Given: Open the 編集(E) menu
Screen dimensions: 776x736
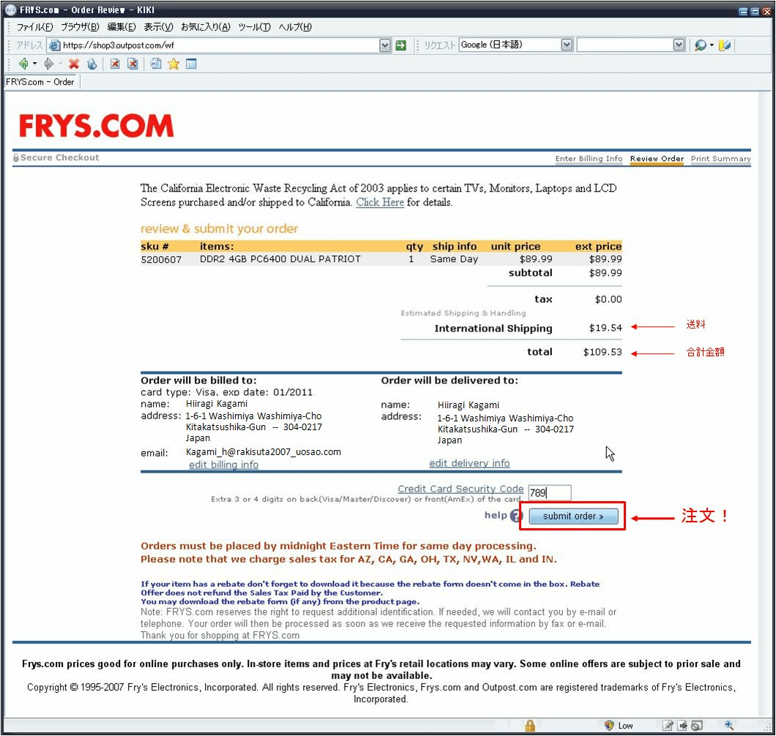Looking at the screenshot, I should click(122, 27).
